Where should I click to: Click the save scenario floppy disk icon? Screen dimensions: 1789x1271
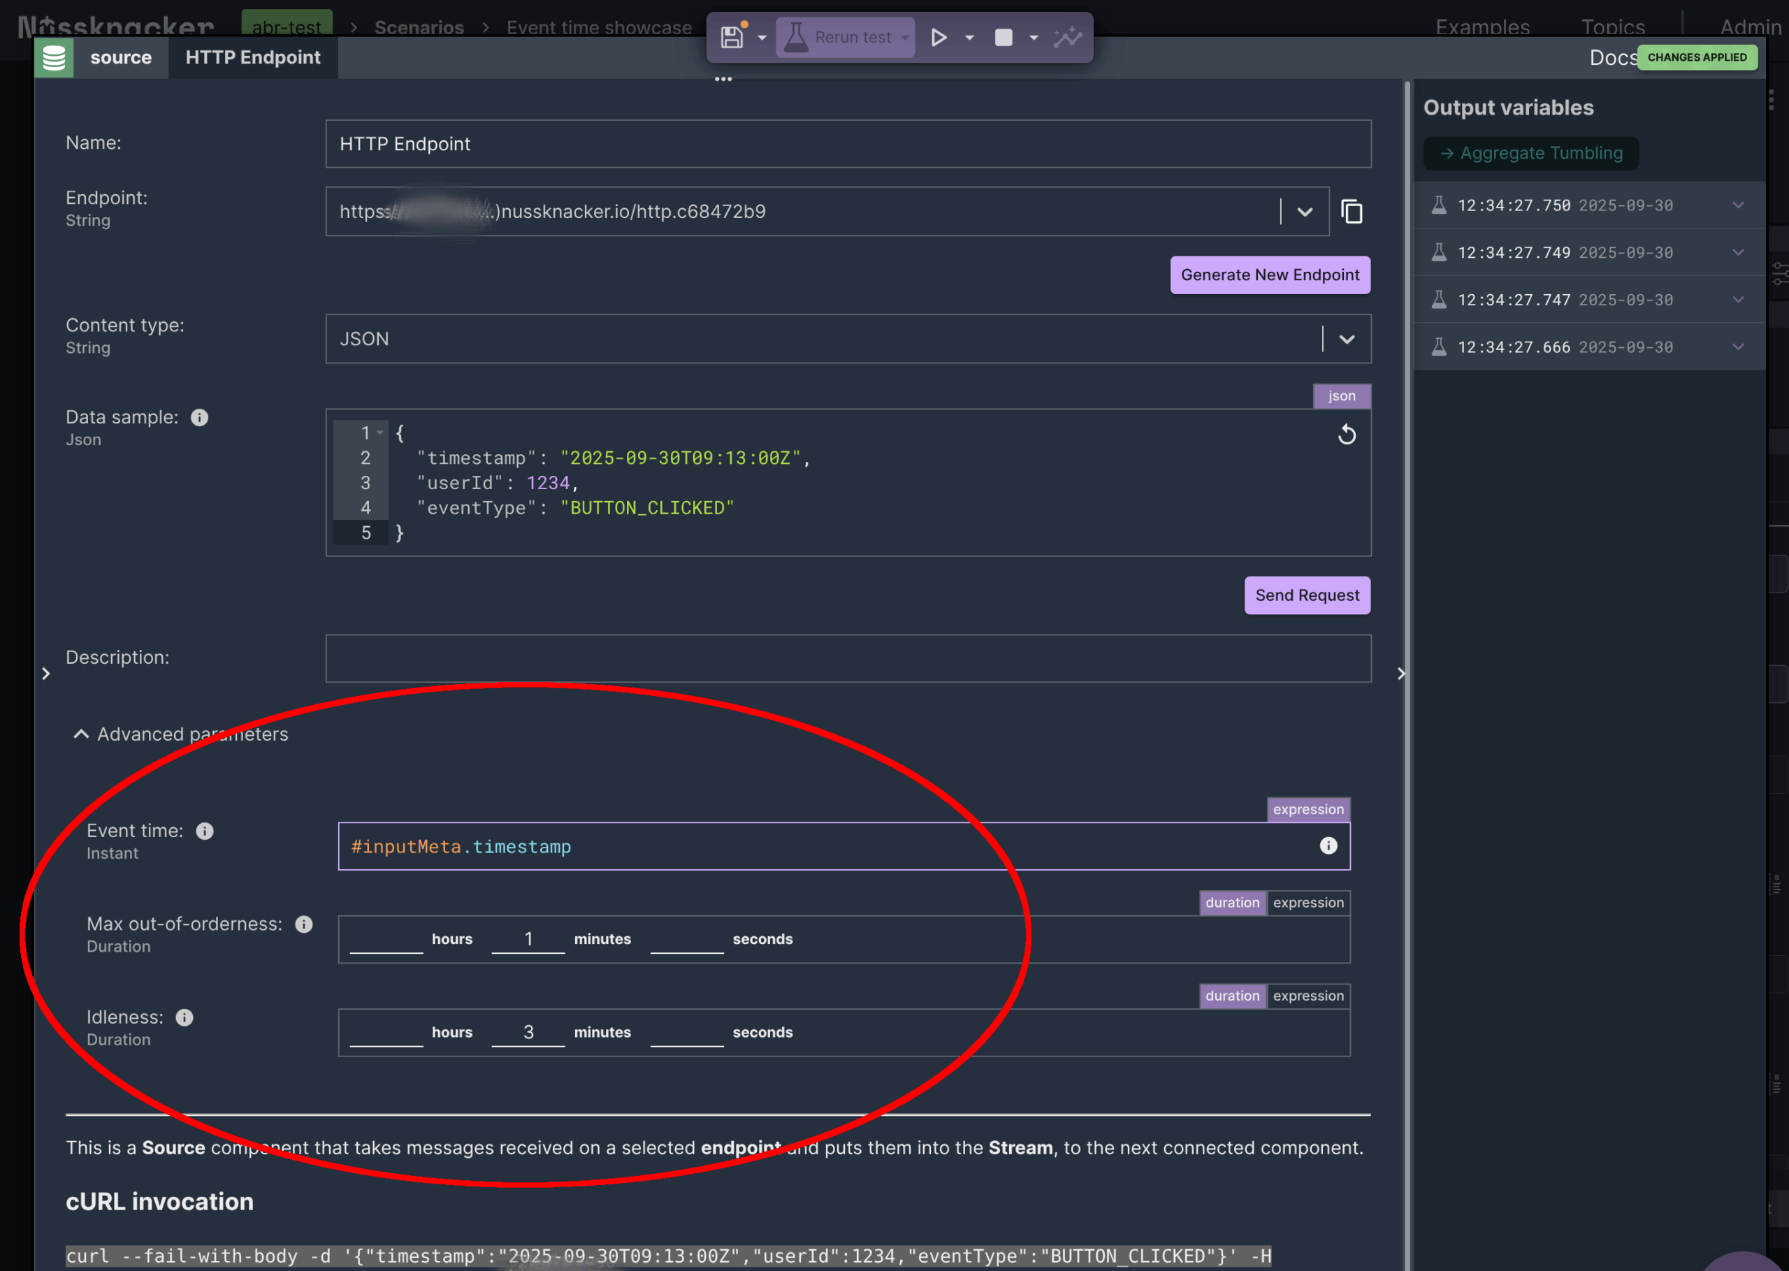pyautogui.click(x=732, y=38)
